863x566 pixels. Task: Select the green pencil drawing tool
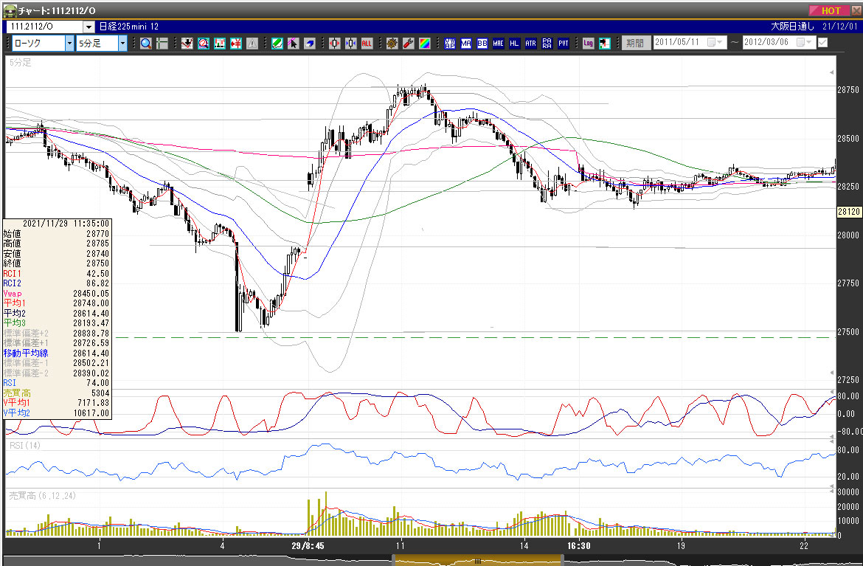click(x=277, y=44)
